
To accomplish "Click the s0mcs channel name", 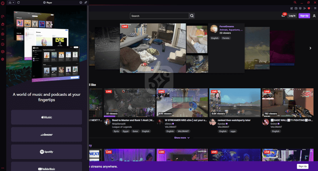I will tap(168, 124).
